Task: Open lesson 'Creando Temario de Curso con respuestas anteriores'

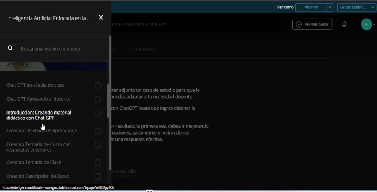Action: coord(38,147)
